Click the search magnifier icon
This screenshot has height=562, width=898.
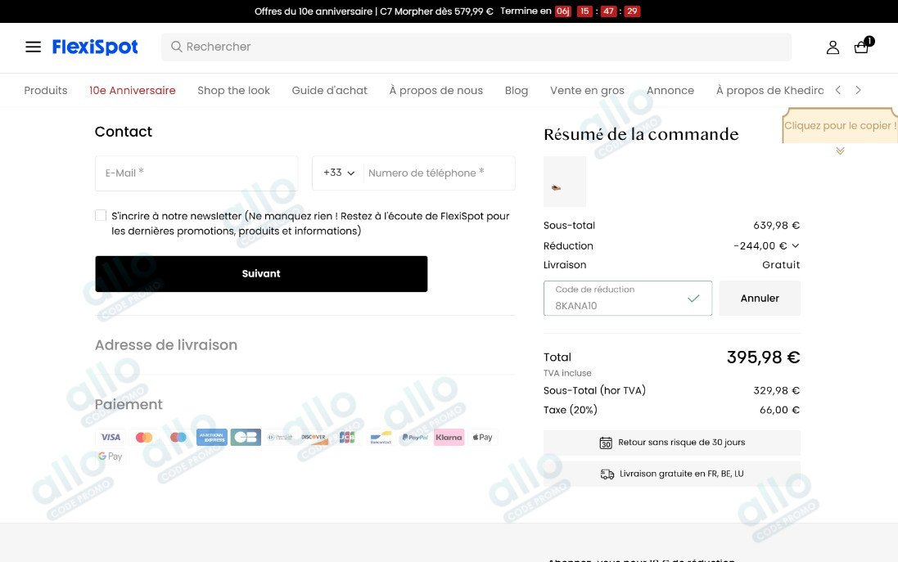[x=176, y=47]
